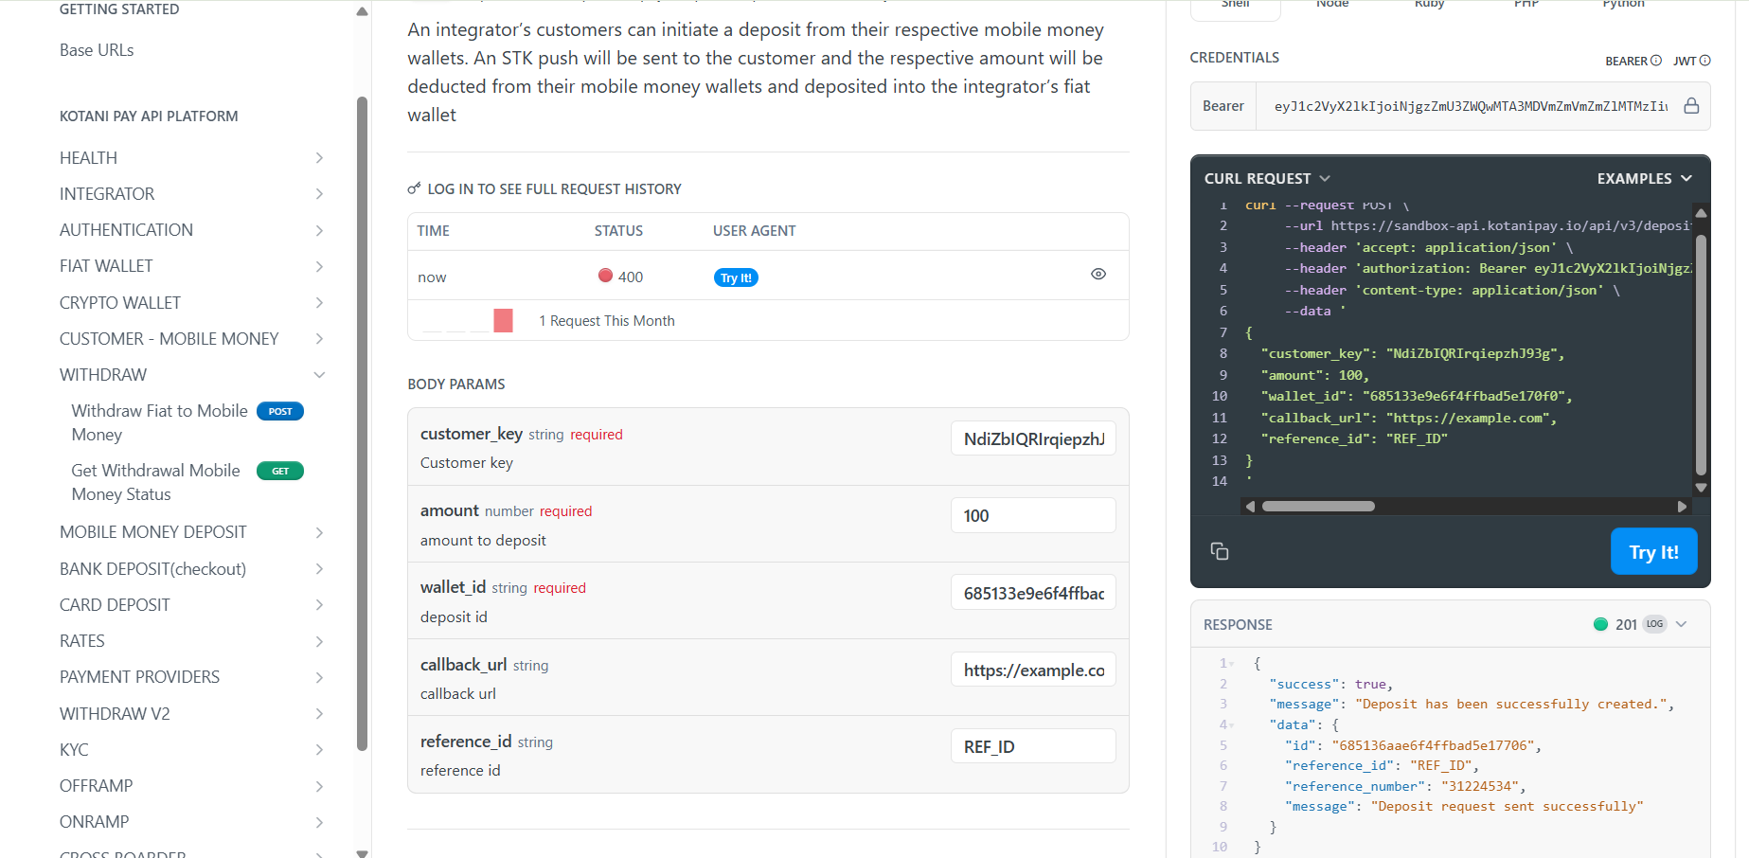Open Get Withdrawal Mobile Money Status page

(x=155, y=482)
